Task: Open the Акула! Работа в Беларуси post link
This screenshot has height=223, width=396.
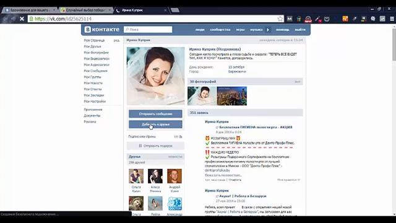Action: (243, 196)
